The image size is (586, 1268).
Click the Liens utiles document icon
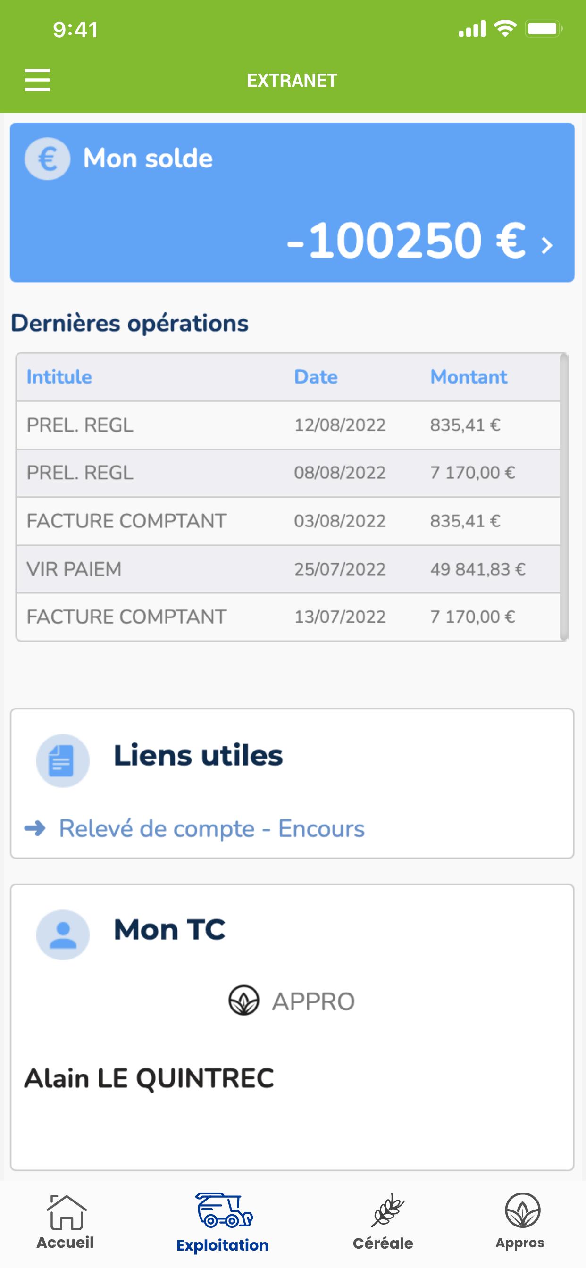pyautogui.click(x=63, y=760)
